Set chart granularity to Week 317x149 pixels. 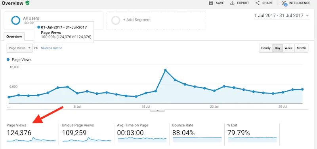(x=288, y=48)
